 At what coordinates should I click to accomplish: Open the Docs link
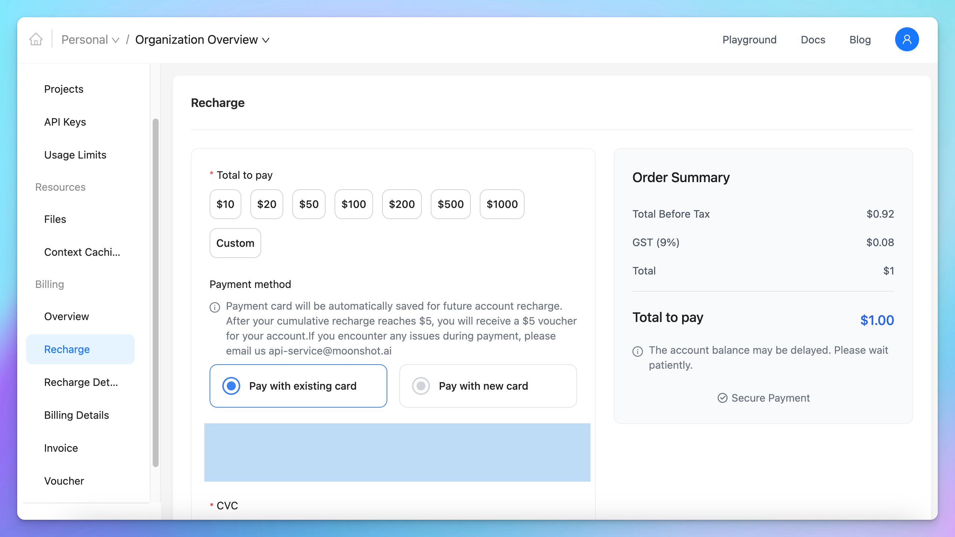tap(813, 40)
